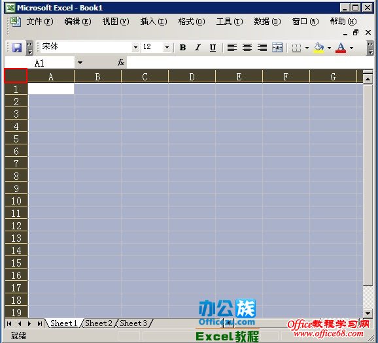378x343 pixels.
Task: Apply right text alignment
Action: pyautogui.click(x=262, y=48)
